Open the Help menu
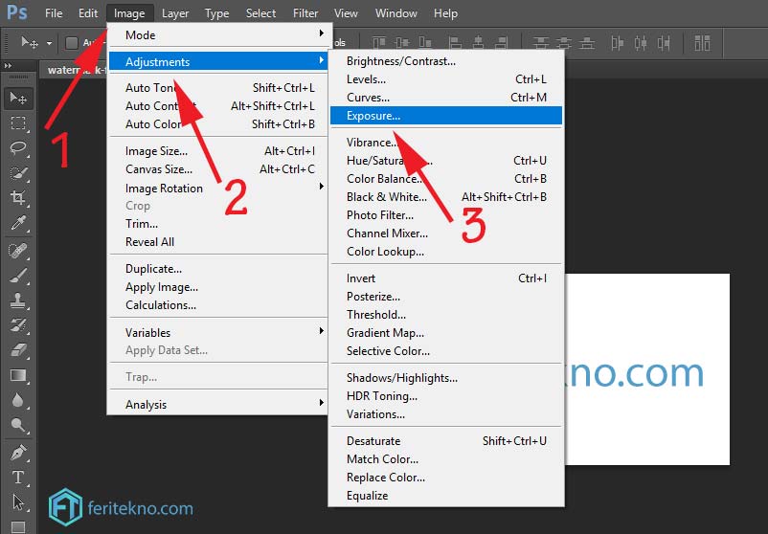This screenshot has width=768, height=534. (445, 13)
